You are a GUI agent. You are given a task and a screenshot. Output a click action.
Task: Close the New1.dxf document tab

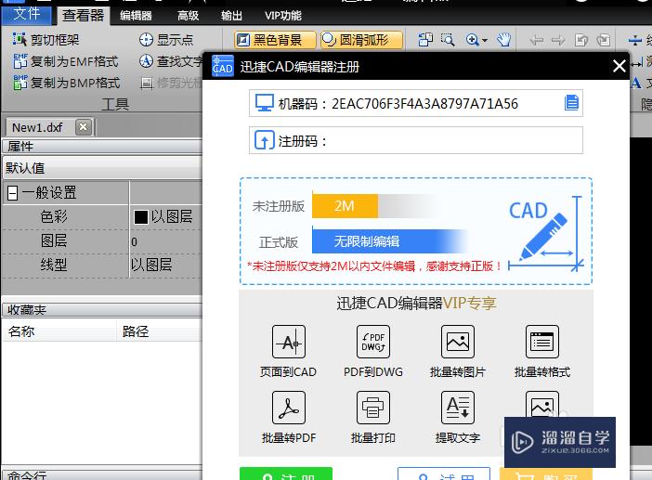coord(84,127)
